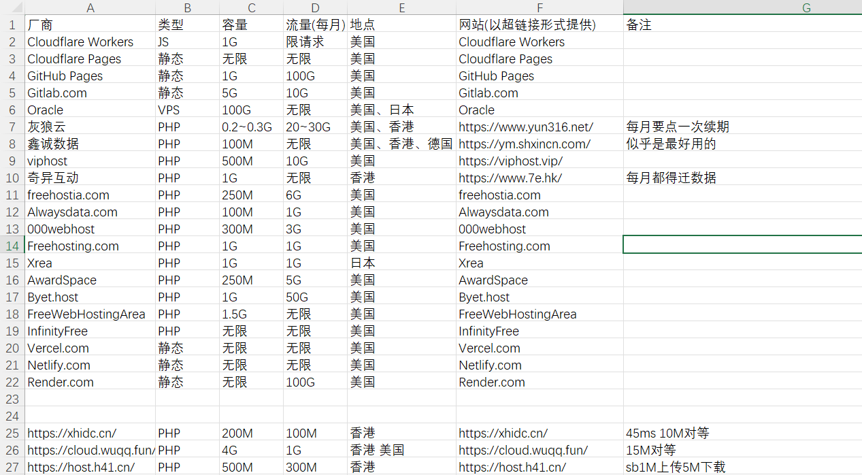This screenshot has width=862, height=475.
Task: Click '美国、香港、德国' location cell
Action: pos(401,144)
